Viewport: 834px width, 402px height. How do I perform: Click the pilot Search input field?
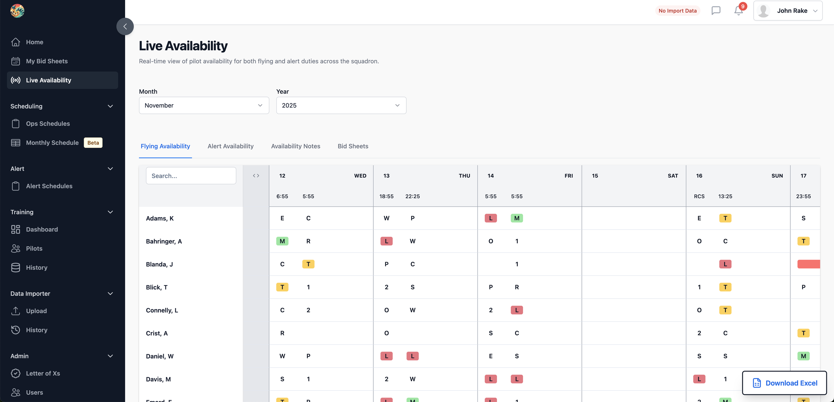191,176
